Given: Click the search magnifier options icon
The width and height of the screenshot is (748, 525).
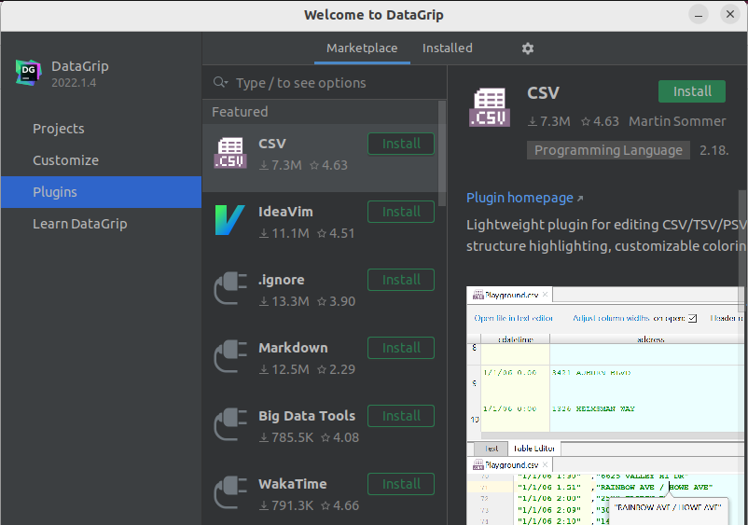Looking at the screenshot, I should click(220, 82).
